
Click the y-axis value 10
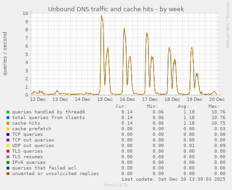pos(26,13)
